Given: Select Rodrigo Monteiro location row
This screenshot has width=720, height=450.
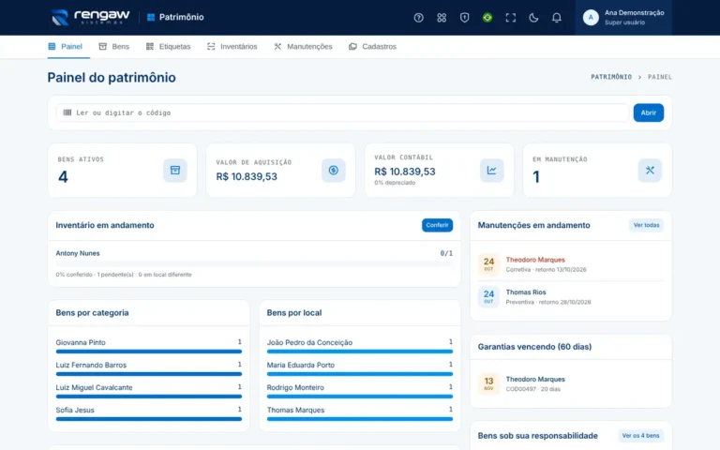Looking at the screenshot, I should tap(360, 391).
